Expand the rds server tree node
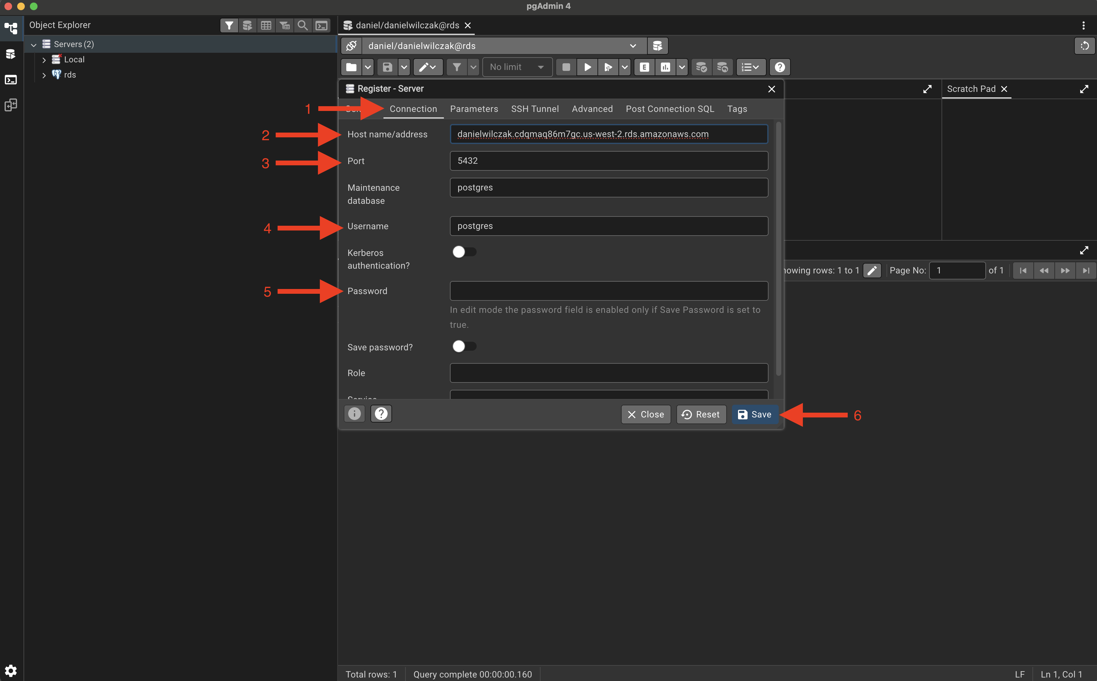The width and height of the screenshot is (1097, 681). [44, 75]
